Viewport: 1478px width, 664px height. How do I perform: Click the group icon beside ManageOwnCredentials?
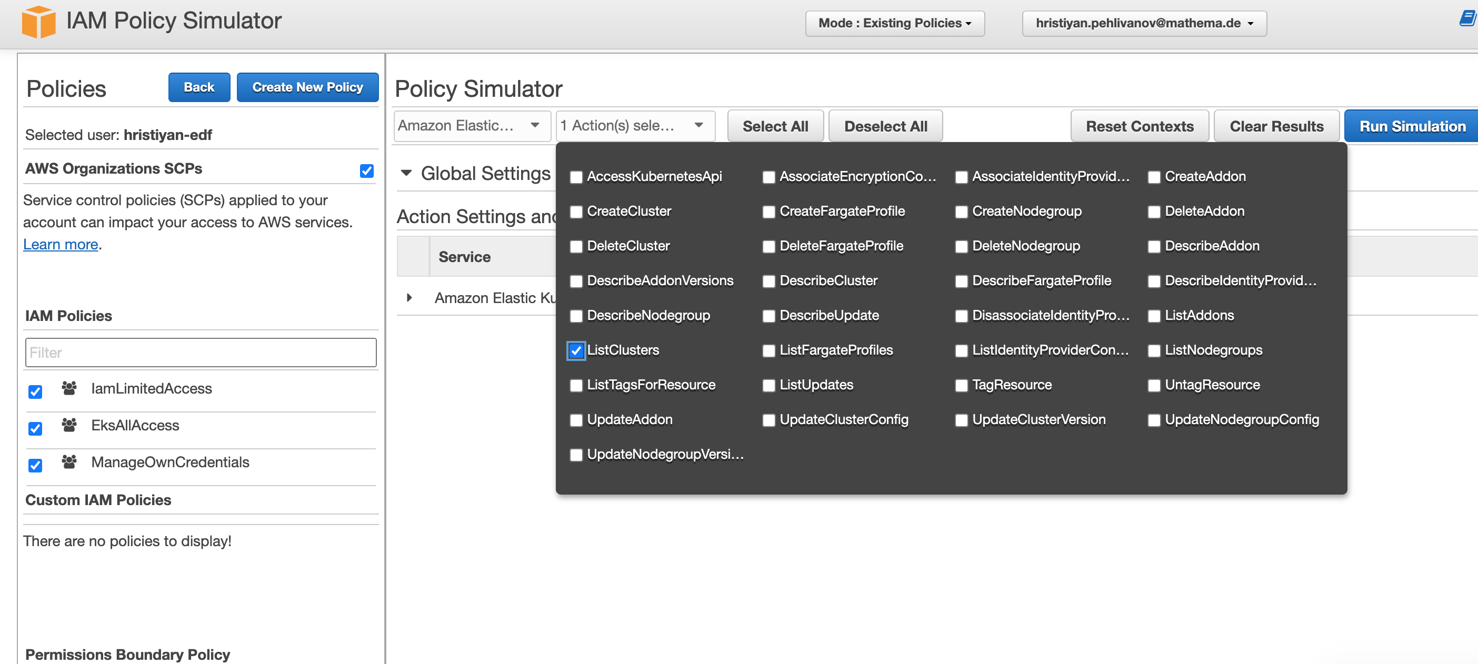[69, 462]
